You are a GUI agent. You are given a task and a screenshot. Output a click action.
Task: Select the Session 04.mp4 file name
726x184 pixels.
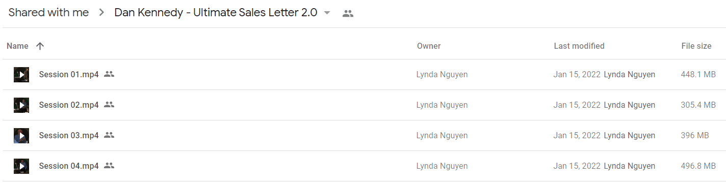(69, 166)
